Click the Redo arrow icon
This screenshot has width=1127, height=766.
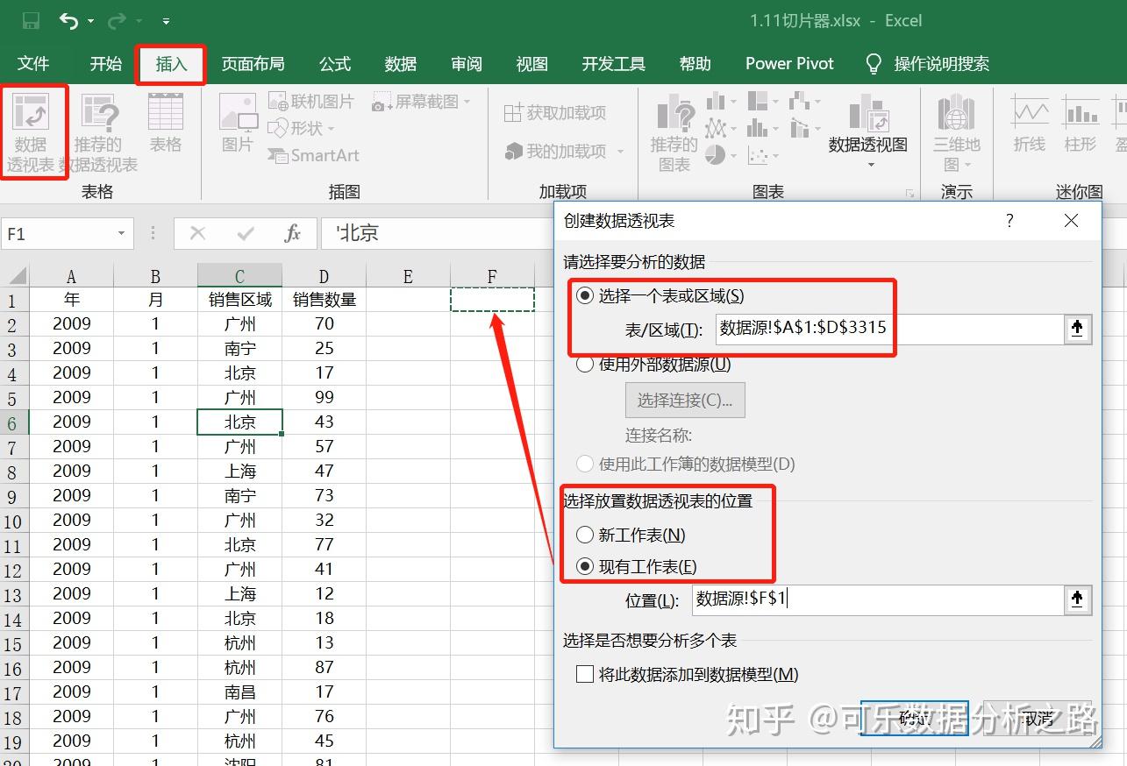pyautogui.click(x=117, y=20)
